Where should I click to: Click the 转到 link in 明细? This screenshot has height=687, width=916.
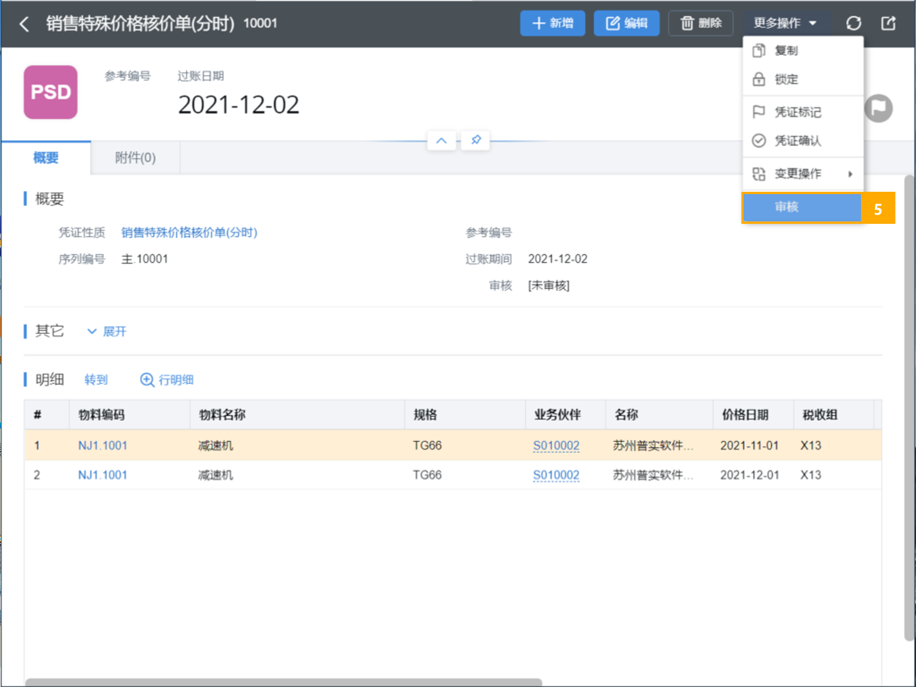tap(96, 380)
